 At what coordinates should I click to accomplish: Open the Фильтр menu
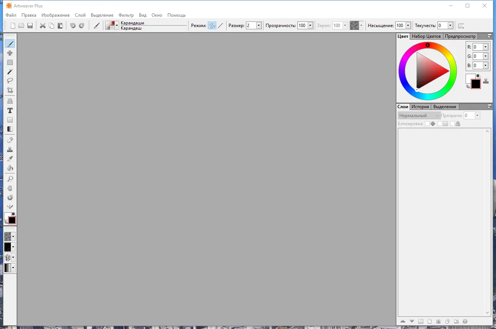click(126, 15)
